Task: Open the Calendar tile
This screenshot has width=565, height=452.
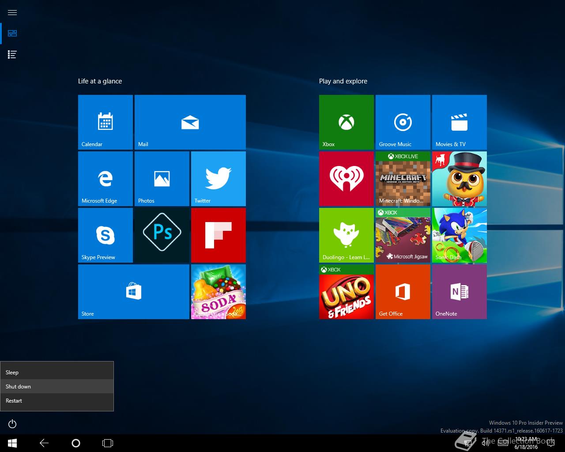Action: [105, 122]
